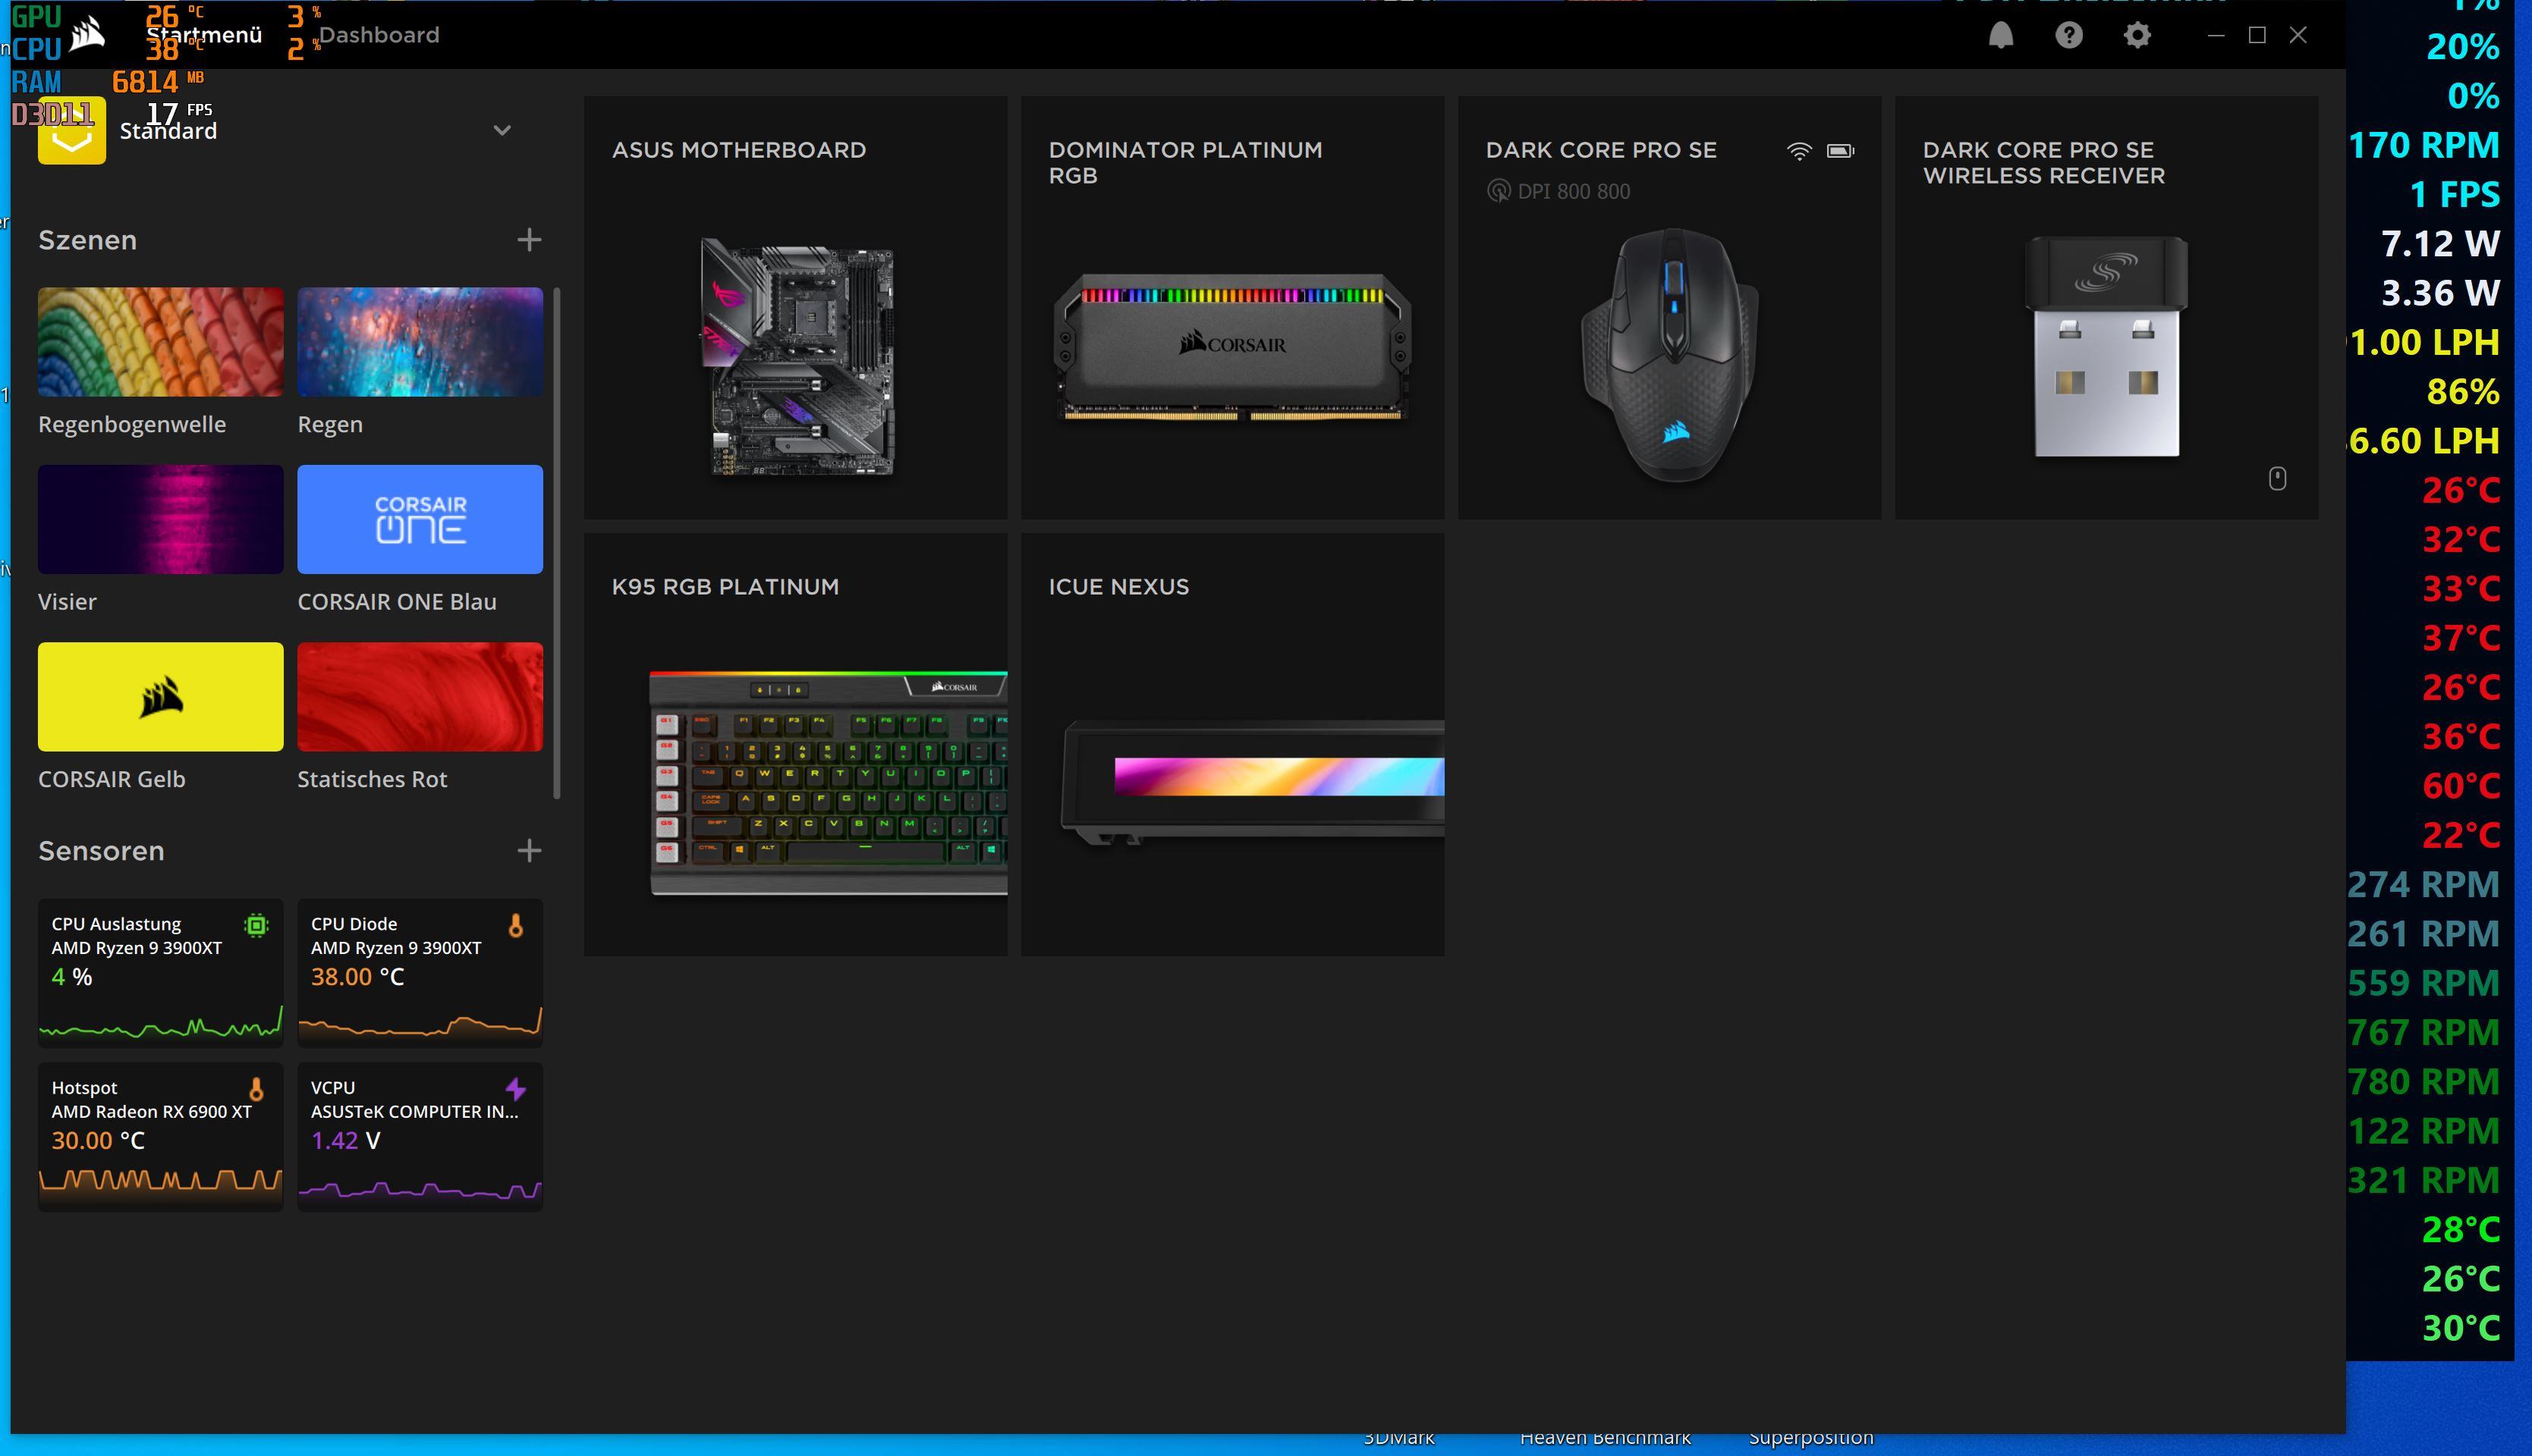Add a new sensor with plus icon
This screenshot has height=1456, width=2532.
pyautogui.click(x=529, y=851)
